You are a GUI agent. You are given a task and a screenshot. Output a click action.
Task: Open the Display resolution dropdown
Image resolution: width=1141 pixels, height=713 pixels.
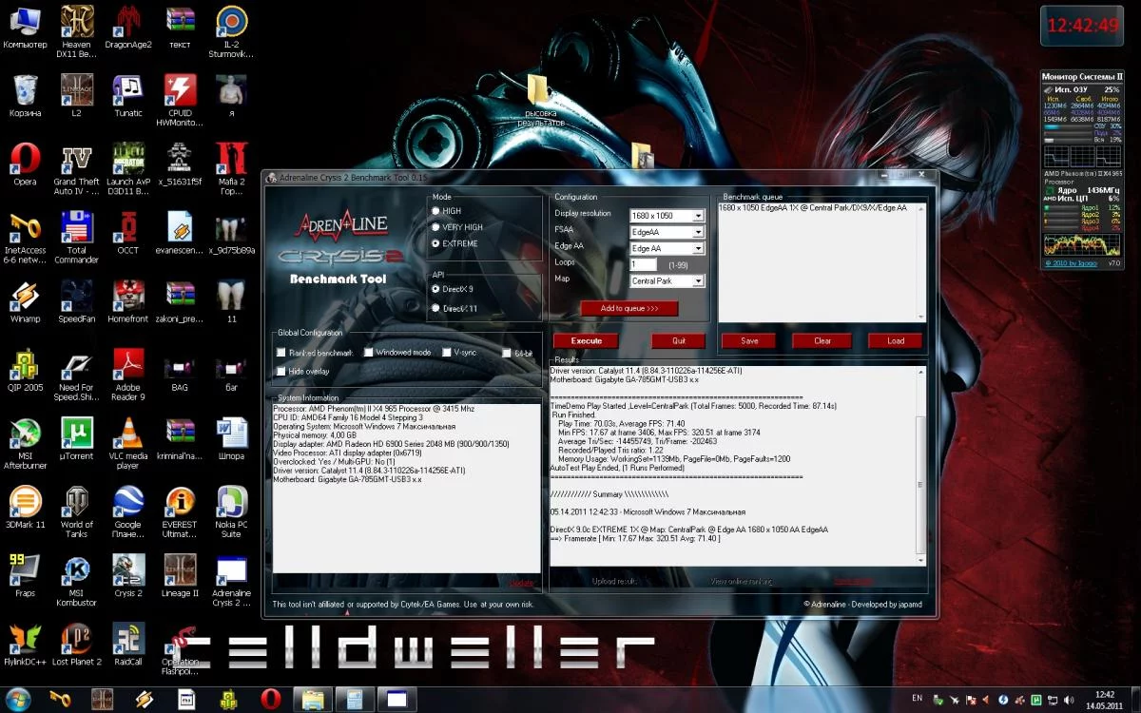click(x=667, y=216)
